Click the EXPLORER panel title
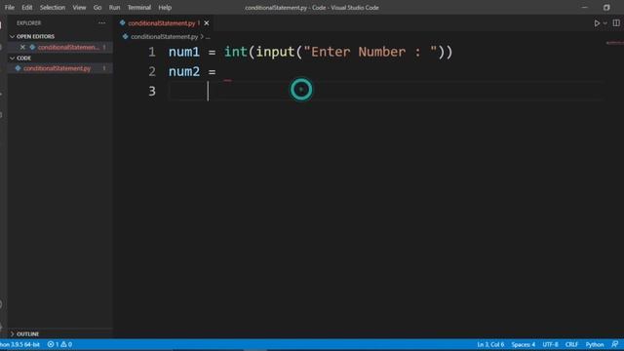The width and height of the screenshot is (624, 351). point(28,23)
